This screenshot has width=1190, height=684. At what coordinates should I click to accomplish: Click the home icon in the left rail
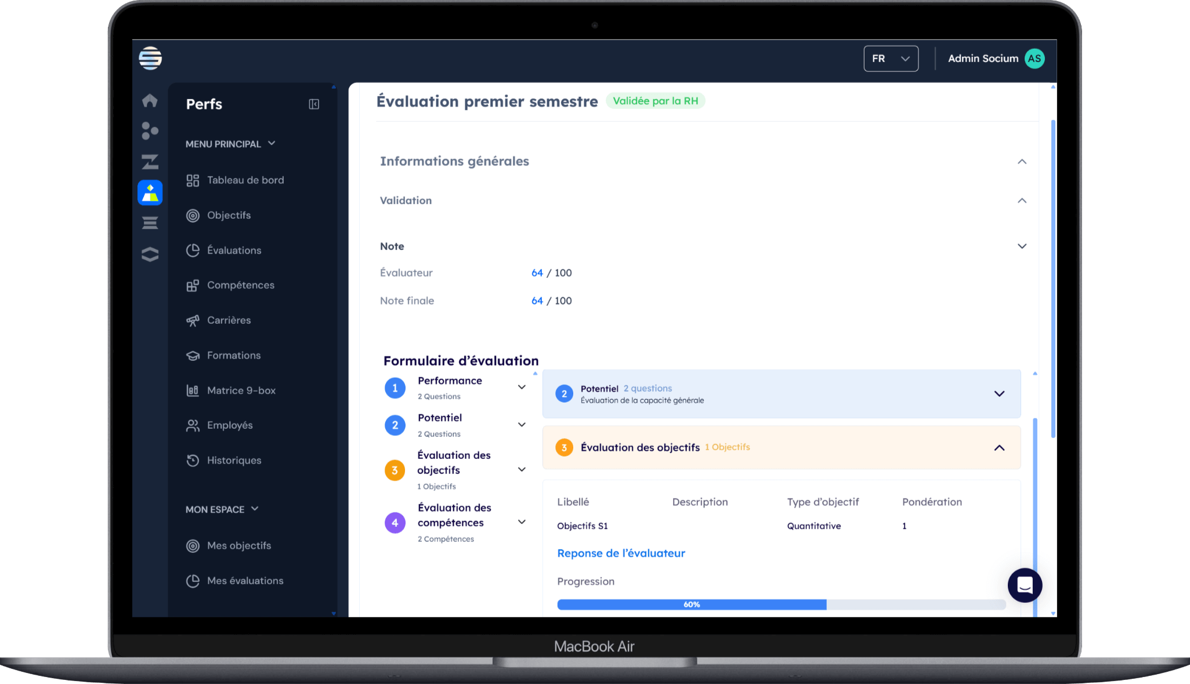(150, 100)
